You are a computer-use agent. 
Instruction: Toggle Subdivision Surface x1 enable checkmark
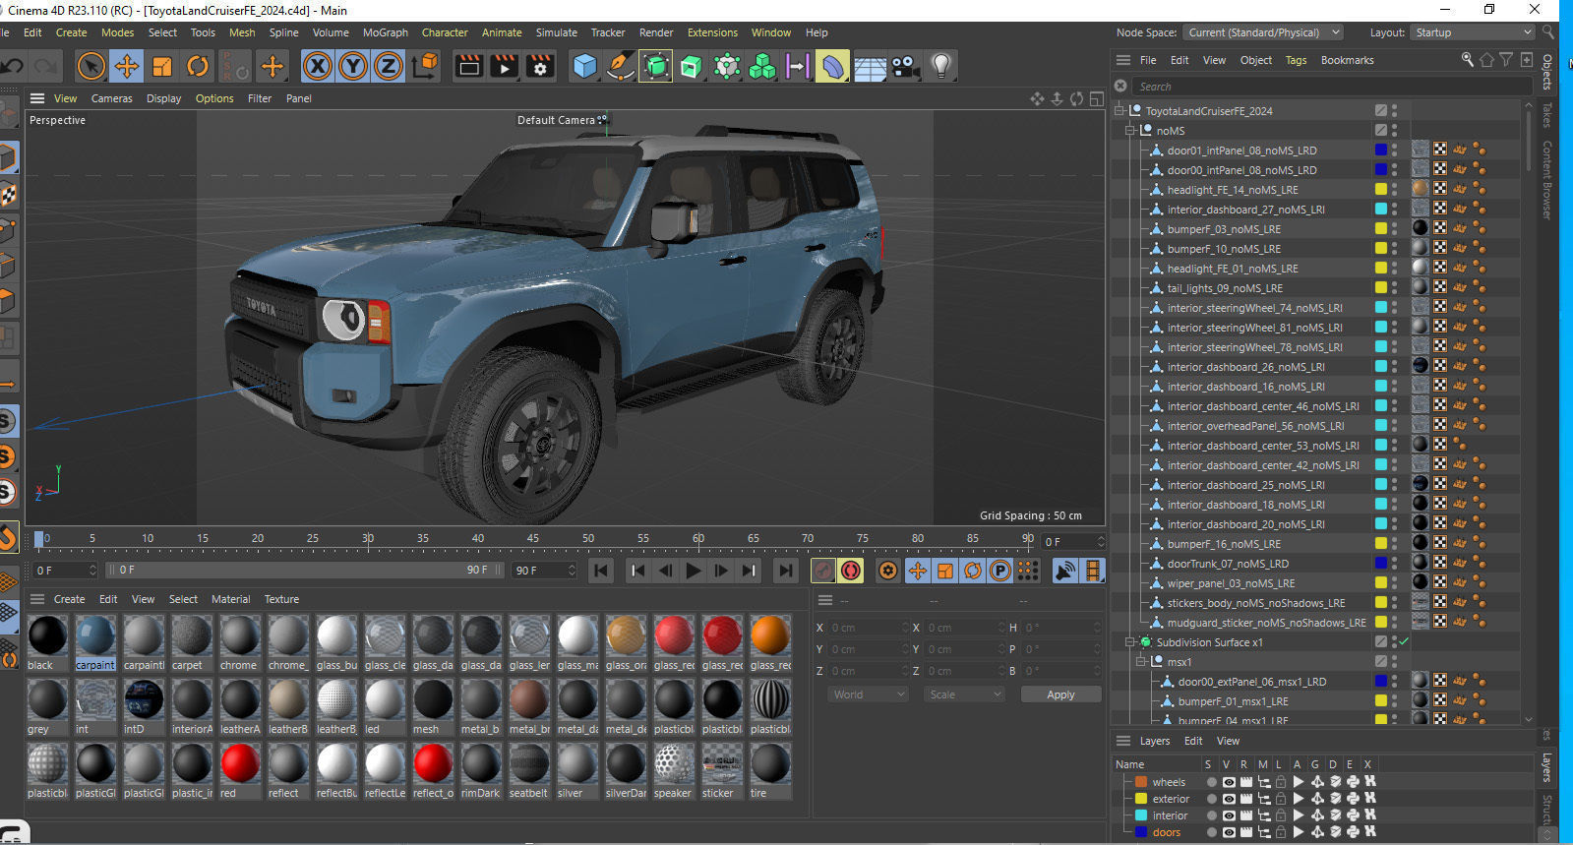click(x=1404, y=641)
